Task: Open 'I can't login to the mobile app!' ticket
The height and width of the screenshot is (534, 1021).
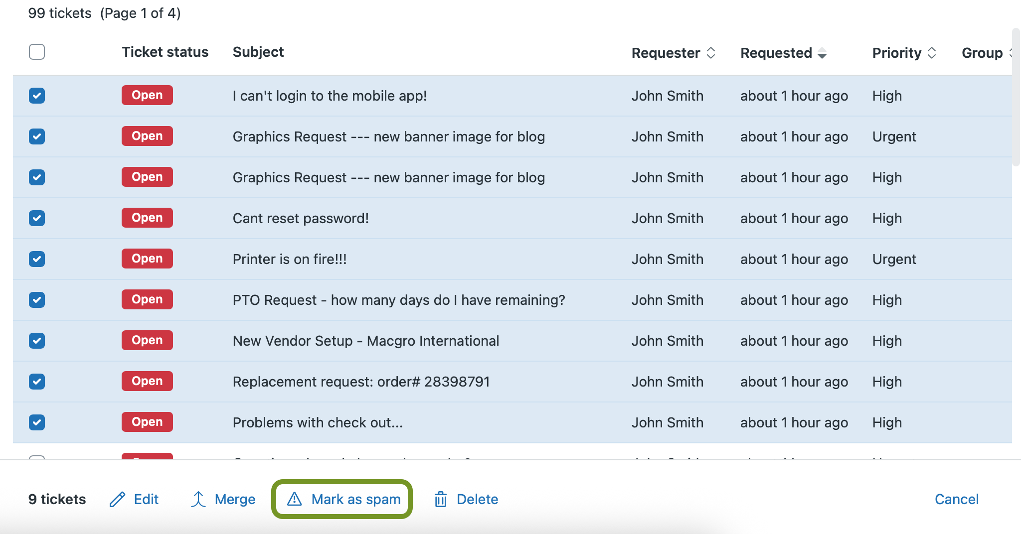Action: (330, 96)
